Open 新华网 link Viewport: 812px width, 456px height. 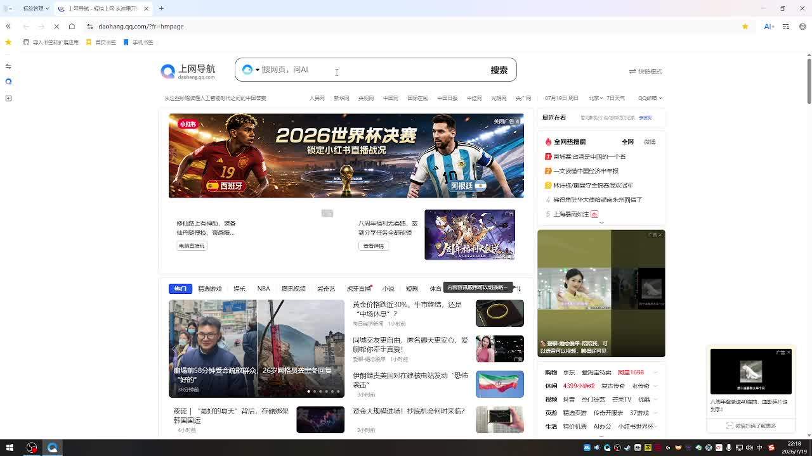(341, 98)
